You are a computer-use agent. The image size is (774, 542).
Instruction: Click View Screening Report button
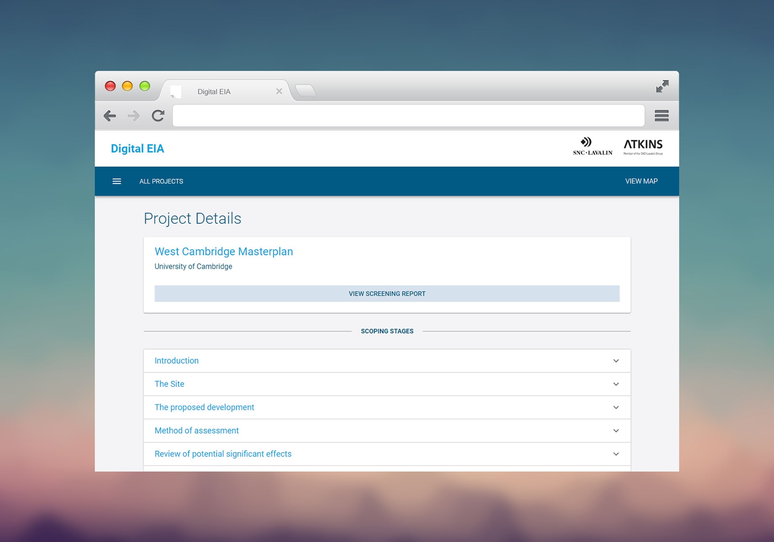387,294
